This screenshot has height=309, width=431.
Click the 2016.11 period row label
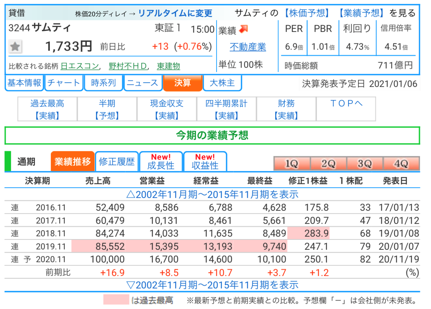click(x=51, y=208)
